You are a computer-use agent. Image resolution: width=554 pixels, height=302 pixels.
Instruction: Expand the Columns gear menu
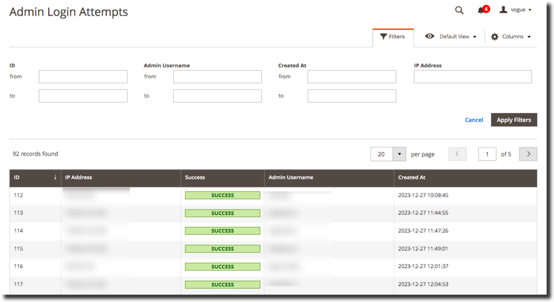[511, 37]
